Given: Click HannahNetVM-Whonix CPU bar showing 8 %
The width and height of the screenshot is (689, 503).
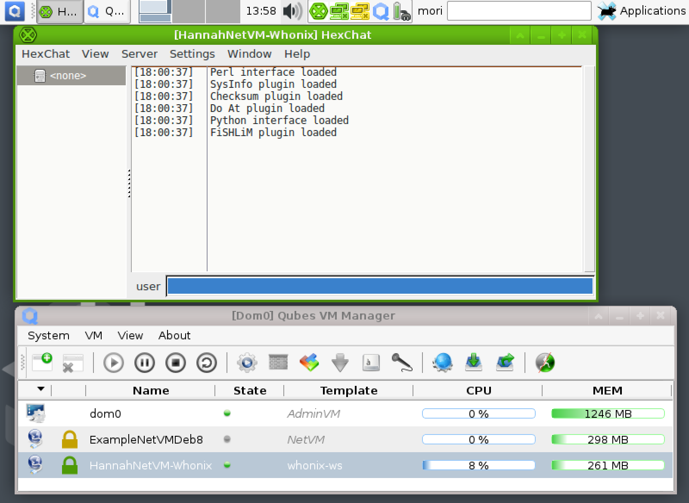Looking at the screenshot, I should pyautogui.click(x=478, y=466).
